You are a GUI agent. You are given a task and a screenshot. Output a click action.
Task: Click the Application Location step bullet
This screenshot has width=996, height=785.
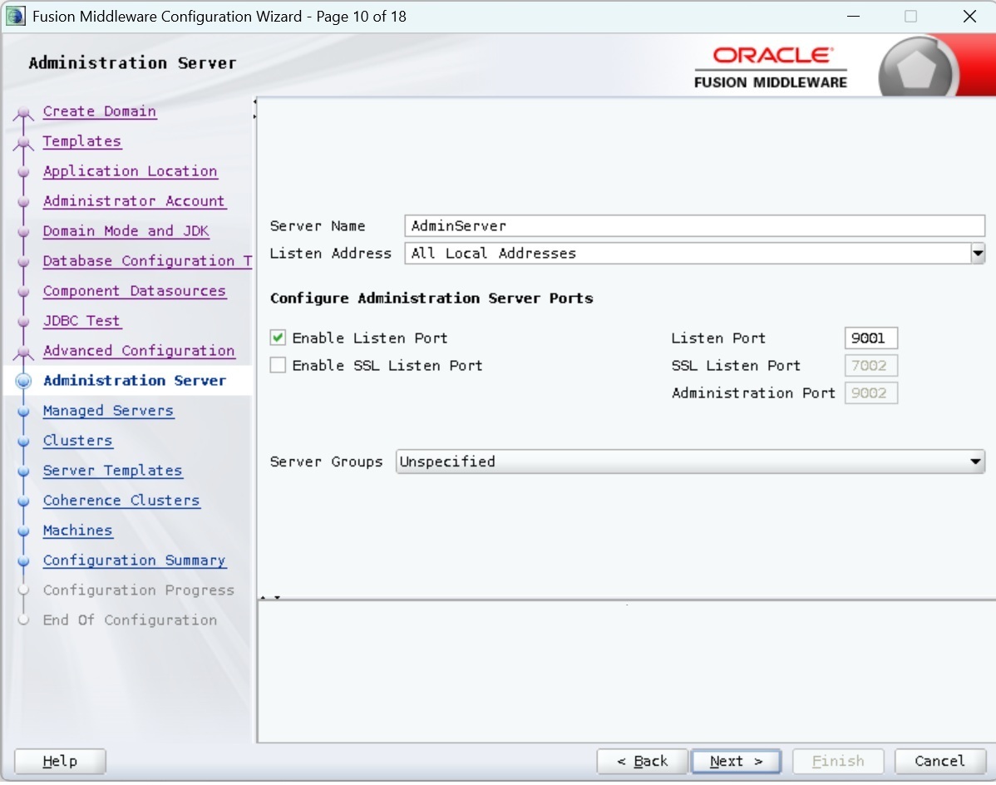[23, 171]
